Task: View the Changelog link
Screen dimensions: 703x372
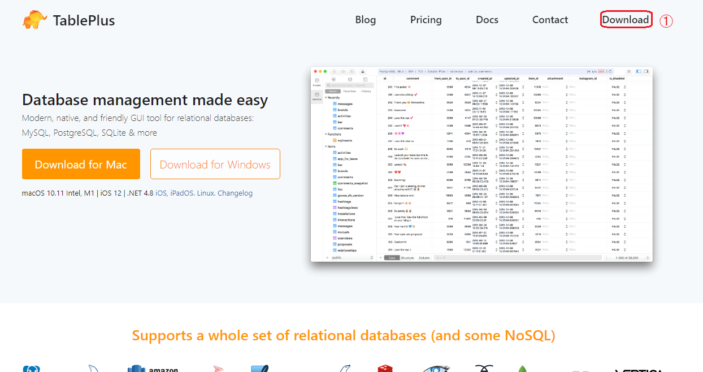Action: pos(235,193)
